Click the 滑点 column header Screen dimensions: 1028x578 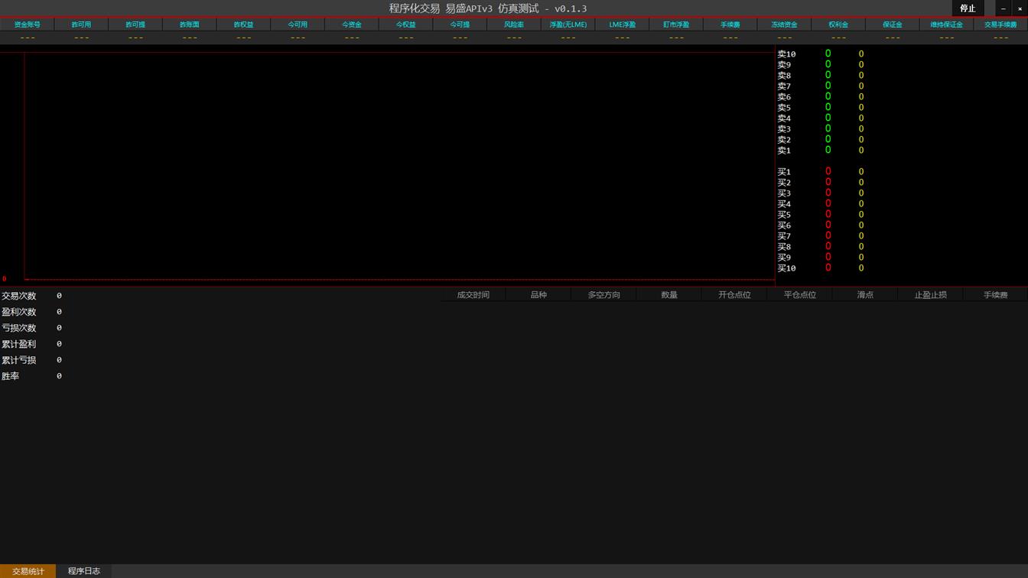(x=865, y=295)
